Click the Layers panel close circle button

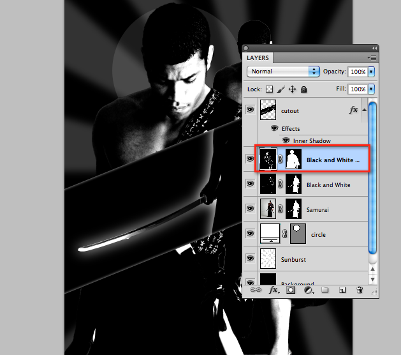pyautogui.click(x=246, y=48)
